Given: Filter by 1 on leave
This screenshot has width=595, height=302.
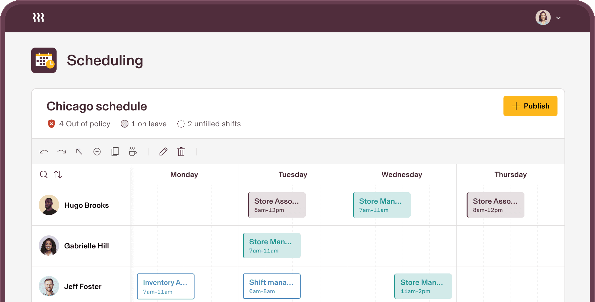Looking at the screenshot, I should [x=144, y=124].
